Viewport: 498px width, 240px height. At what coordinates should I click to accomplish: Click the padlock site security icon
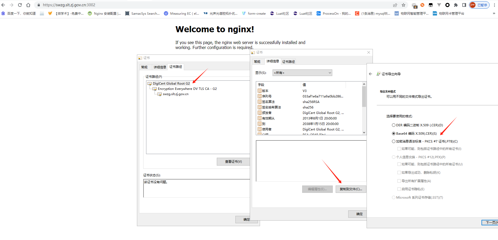click(39, 5)
